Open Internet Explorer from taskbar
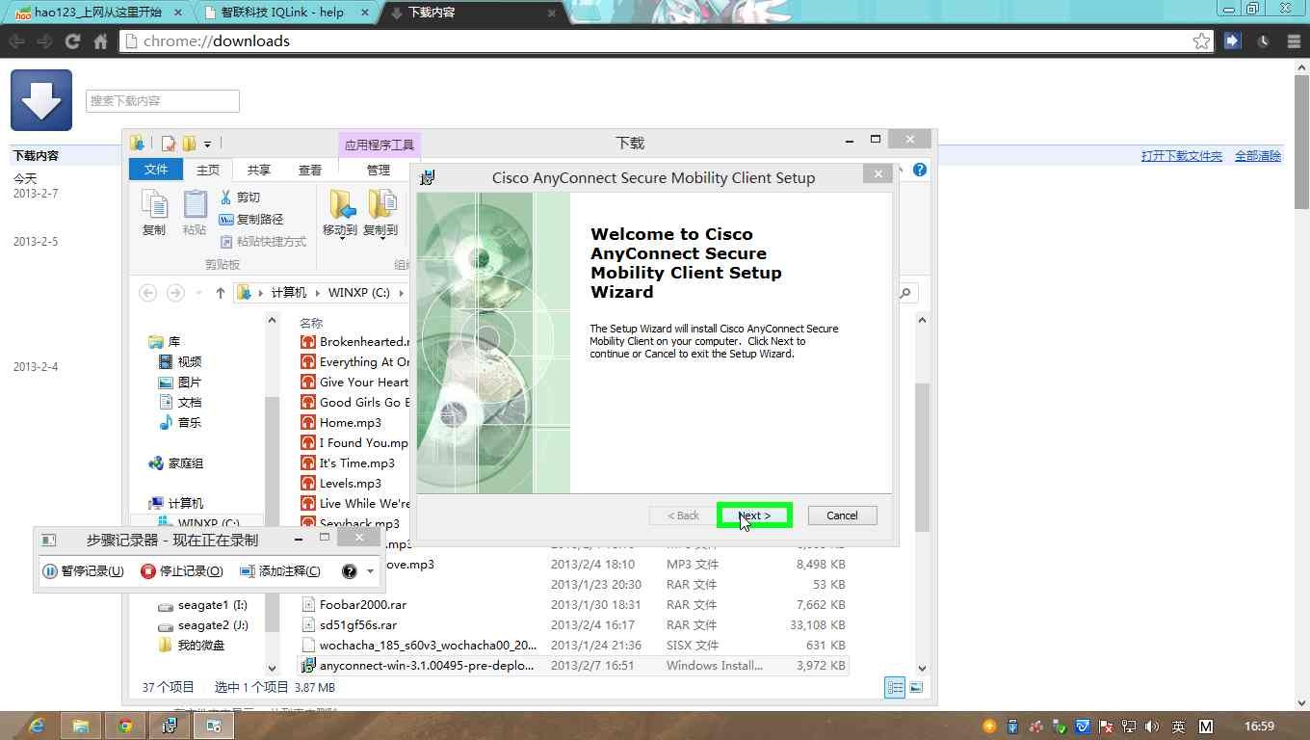Image resolution: width=1310 pixels, height=740 pixels. click(x=37, y=726)
